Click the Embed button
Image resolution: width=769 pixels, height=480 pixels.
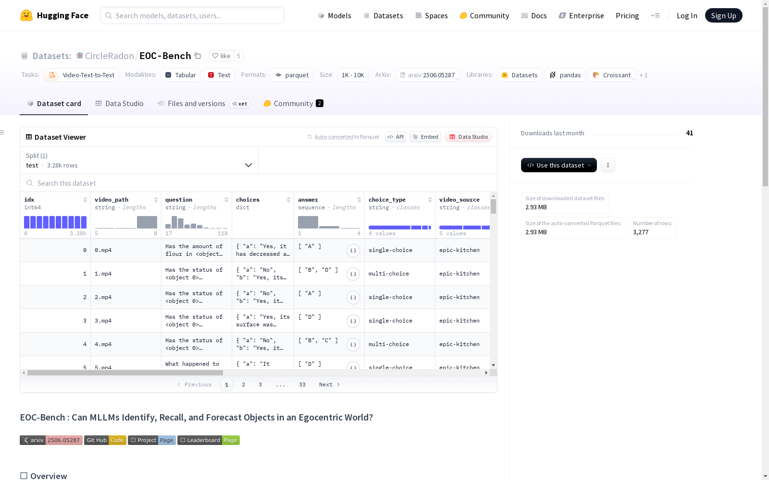[x=425, y=137]
